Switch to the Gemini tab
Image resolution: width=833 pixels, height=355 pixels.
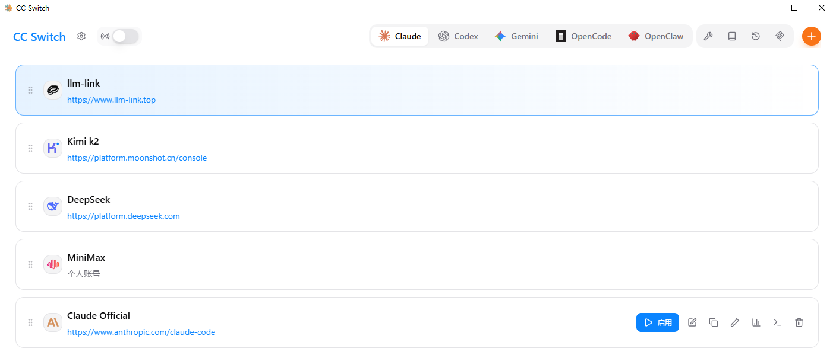click(x=516, y=36)
